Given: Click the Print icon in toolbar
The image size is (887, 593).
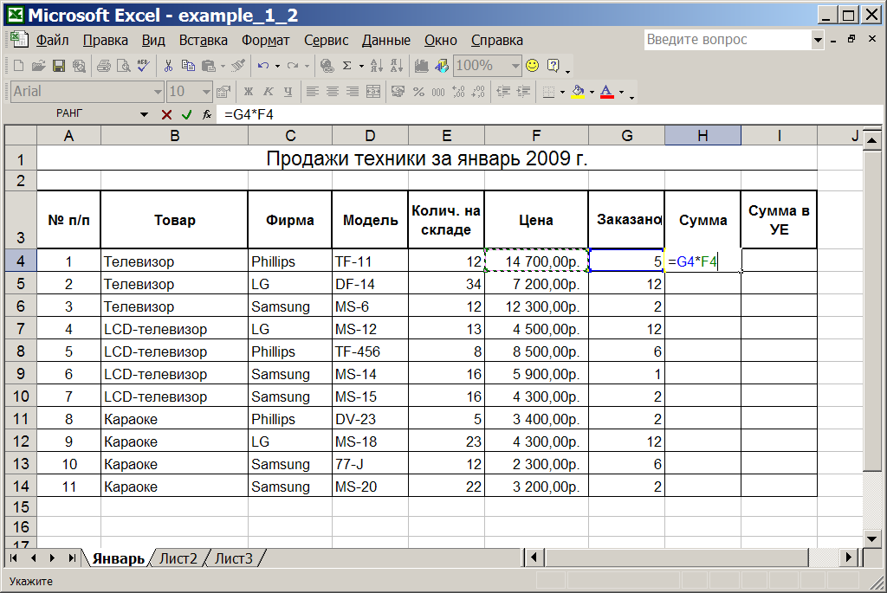Looking at the screenshot, I should [x=104, y=66].
